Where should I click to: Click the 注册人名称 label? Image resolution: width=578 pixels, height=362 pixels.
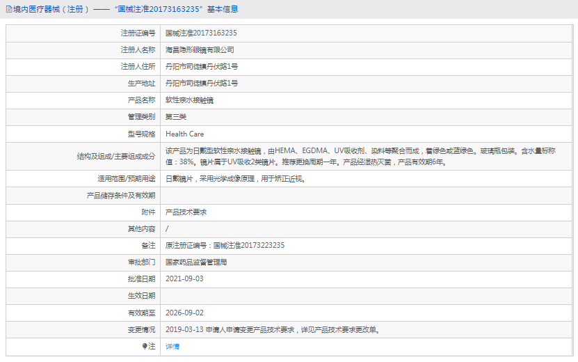click(x=138, y=50)
